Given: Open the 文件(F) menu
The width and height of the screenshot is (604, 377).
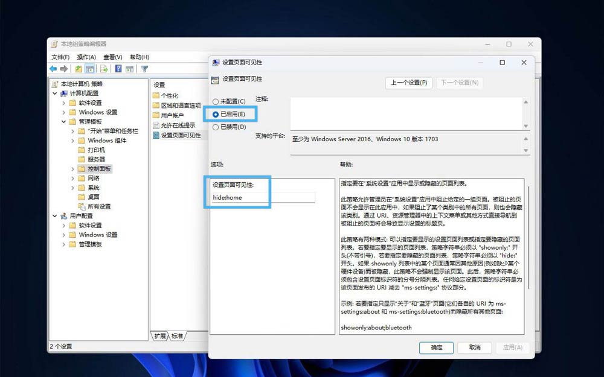Looking at the screenshot, I should click(x=60, y=57).
